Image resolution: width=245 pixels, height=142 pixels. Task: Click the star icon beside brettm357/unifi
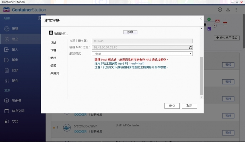click(x=54, y=128)
